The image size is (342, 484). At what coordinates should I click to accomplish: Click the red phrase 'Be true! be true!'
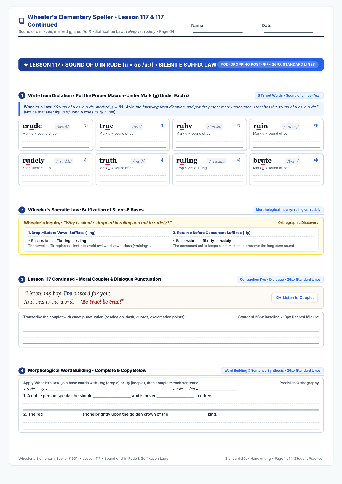[x=102, y=302]
